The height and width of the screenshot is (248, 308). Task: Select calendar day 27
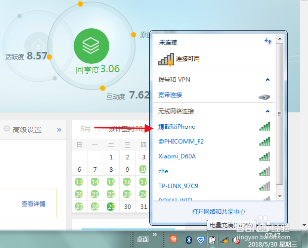pos(79,207)
